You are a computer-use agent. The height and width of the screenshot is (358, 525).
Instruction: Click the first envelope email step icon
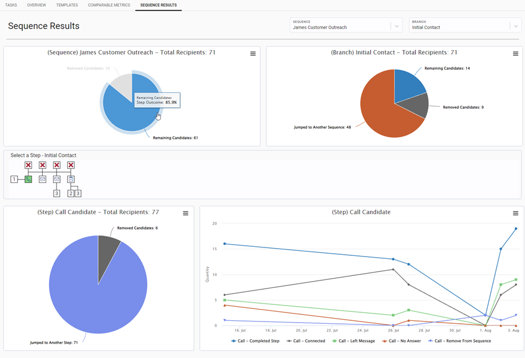point(42,179)
